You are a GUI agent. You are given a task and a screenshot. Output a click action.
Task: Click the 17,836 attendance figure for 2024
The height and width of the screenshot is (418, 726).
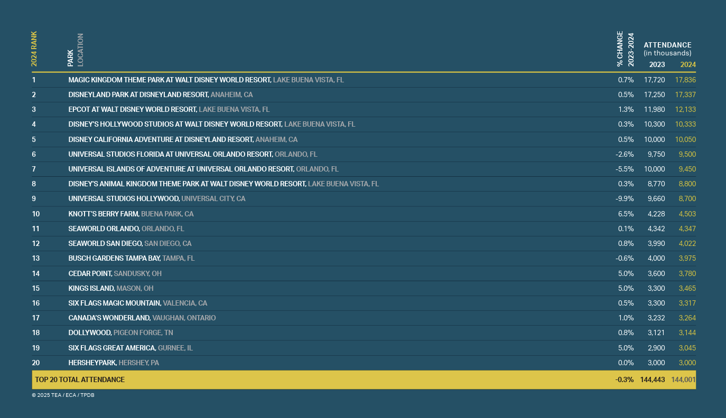tap(685, 80)
